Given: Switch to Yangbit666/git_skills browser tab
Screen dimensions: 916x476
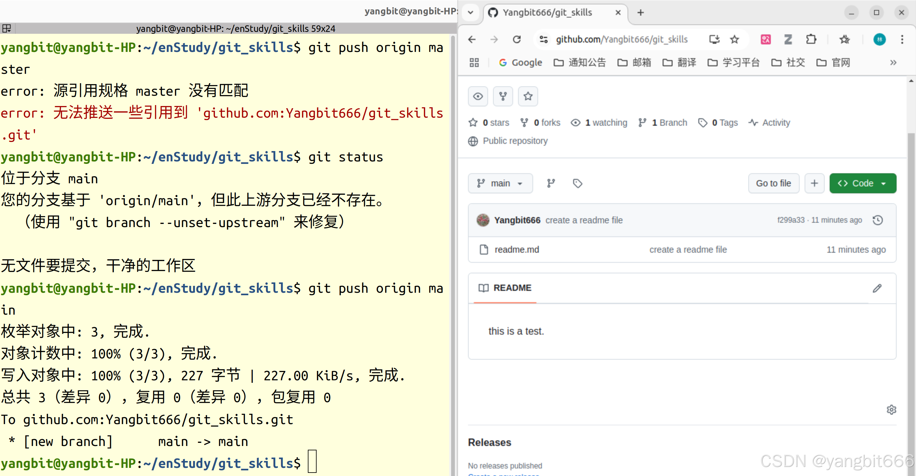Looking at the screenshot, I should coord(547,13).
